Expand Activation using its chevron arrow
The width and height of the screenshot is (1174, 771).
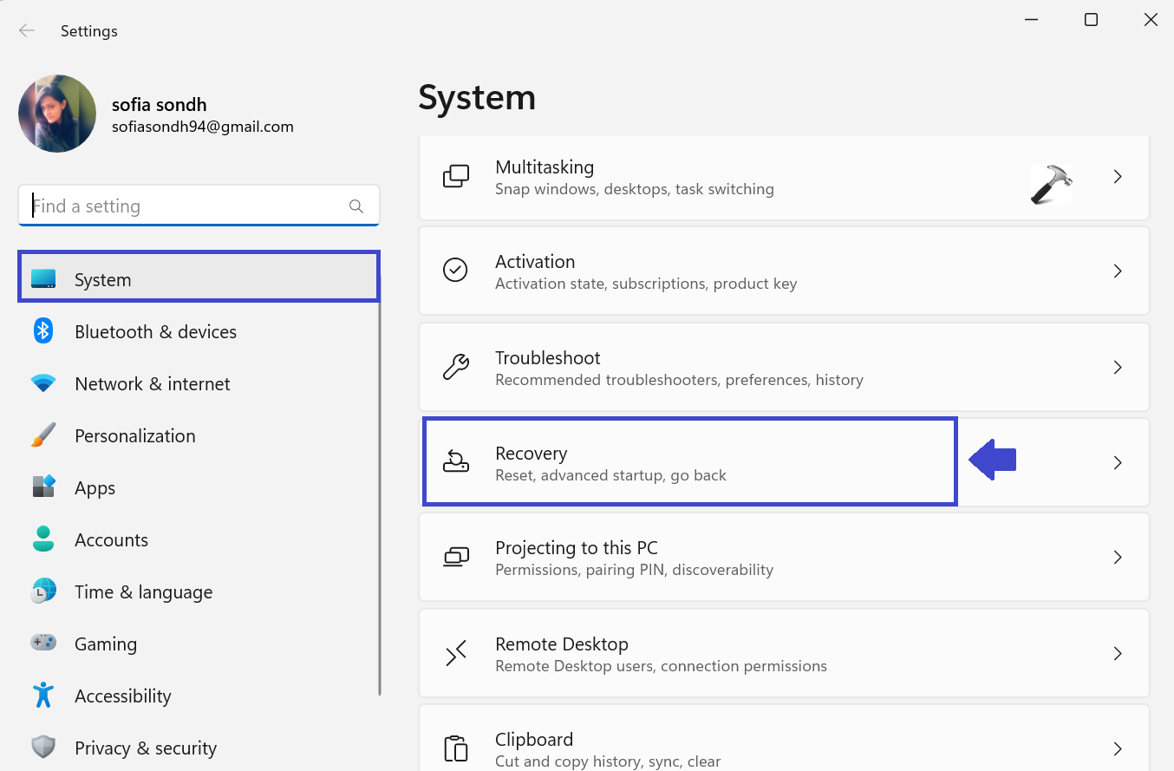pyautogui.click(x=1118, y=271)
